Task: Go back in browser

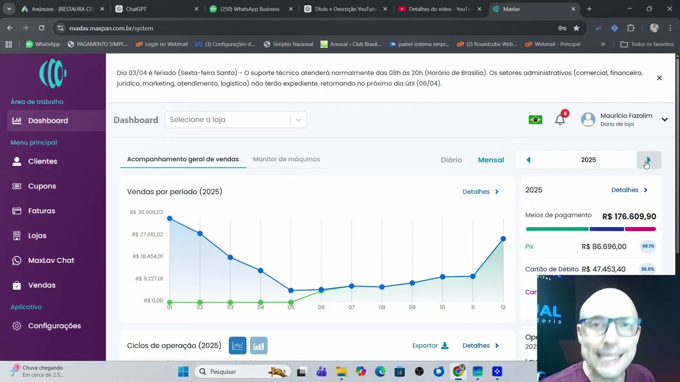Action: [10, 28]
